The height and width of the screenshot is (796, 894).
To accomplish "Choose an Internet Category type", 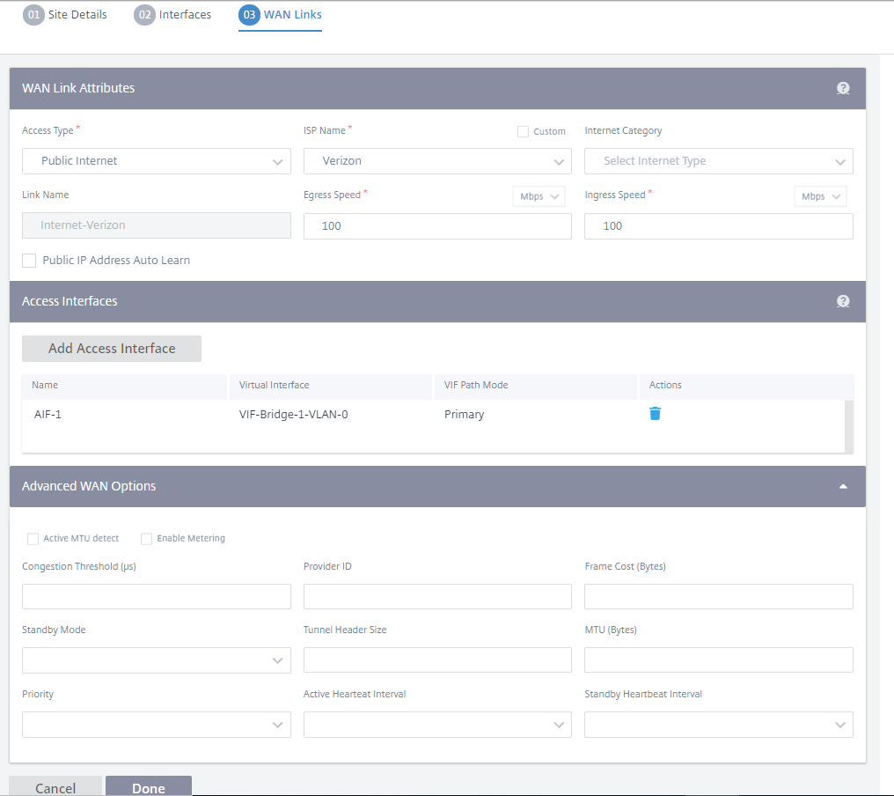I will click(718, 161).
